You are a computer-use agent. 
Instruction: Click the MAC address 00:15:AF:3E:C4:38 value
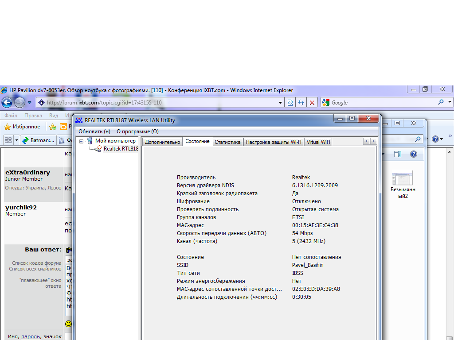pyautogui.click(x=315, y=225)
